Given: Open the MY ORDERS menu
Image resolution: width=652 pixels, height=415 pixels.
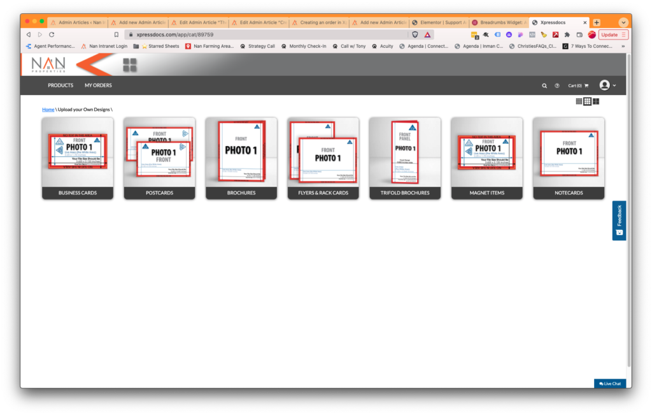Looking at the screenshot, I should click(x=98, y=85).
